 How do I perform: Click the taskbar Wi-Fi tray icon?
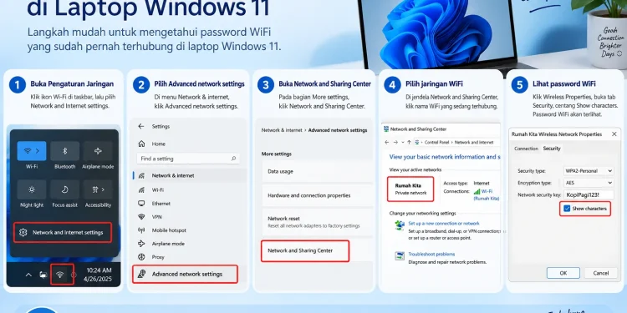click(60, 275)
